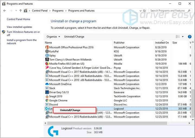This screenshot has height=138, width=195.
Task: Click the vertical scrollbar thumb
Action: pyautogui.click(x=193, y=103)
